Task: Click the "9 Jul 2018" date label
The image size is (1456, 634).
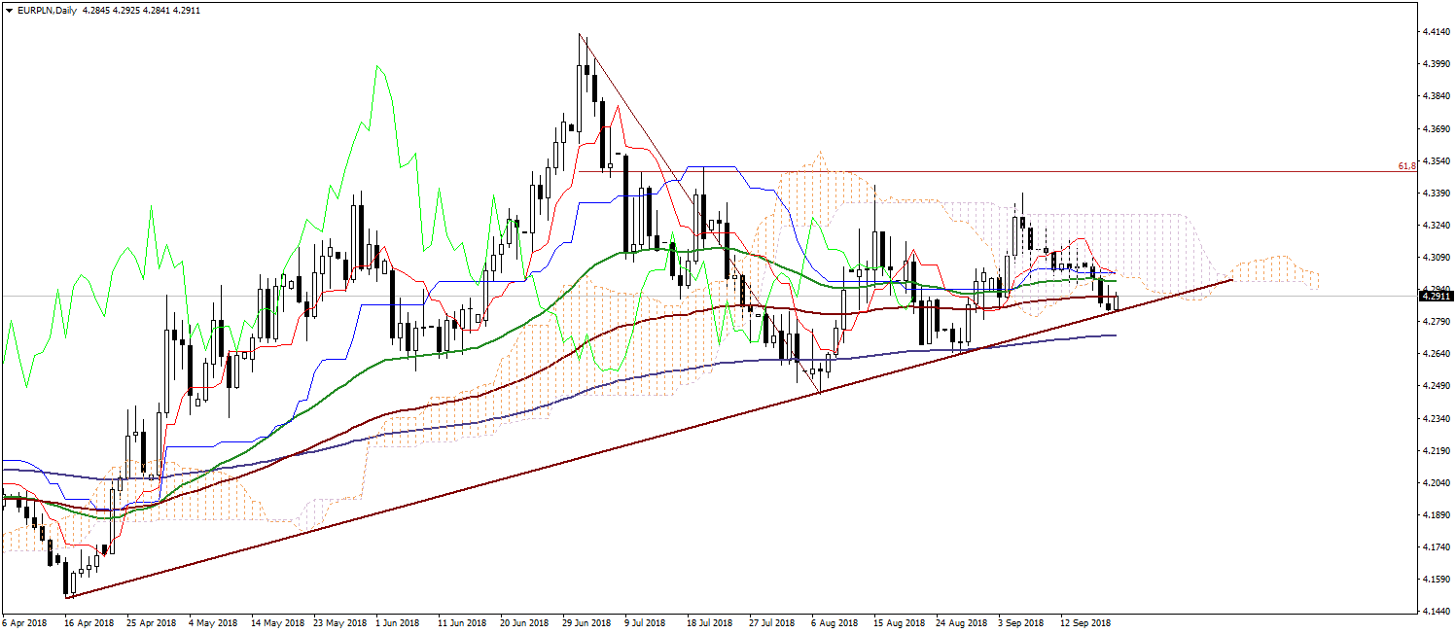Action: (x=644, y=622)
